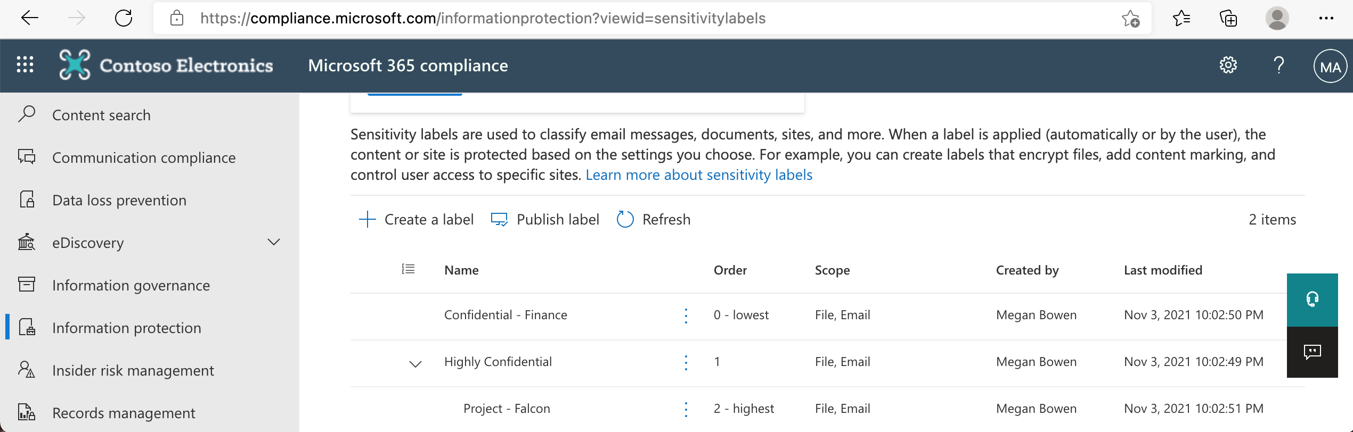
Task: Open Learn more about sensitivity labels link
Action: point(699,175)
